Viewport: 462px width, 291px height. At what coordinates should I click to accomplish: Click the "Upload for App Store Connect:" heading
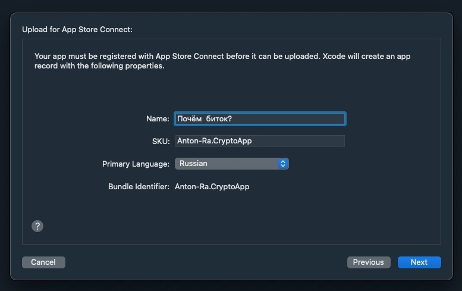tap(77, 29)
